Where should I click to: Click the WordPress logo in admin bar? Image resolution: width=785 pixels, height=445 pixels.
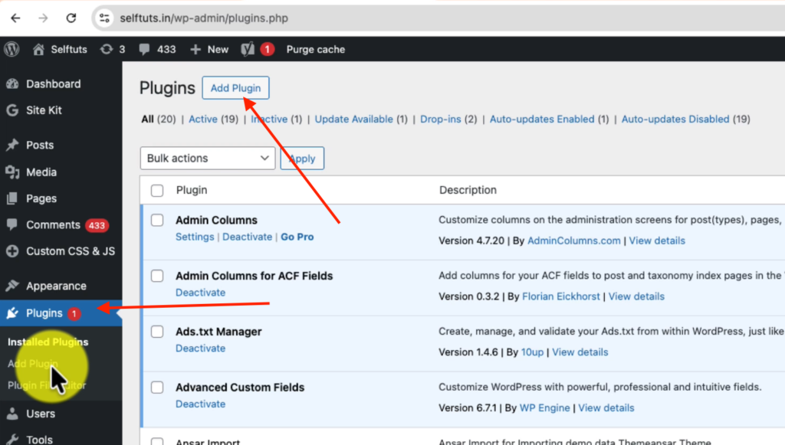(x=12, y=49)
